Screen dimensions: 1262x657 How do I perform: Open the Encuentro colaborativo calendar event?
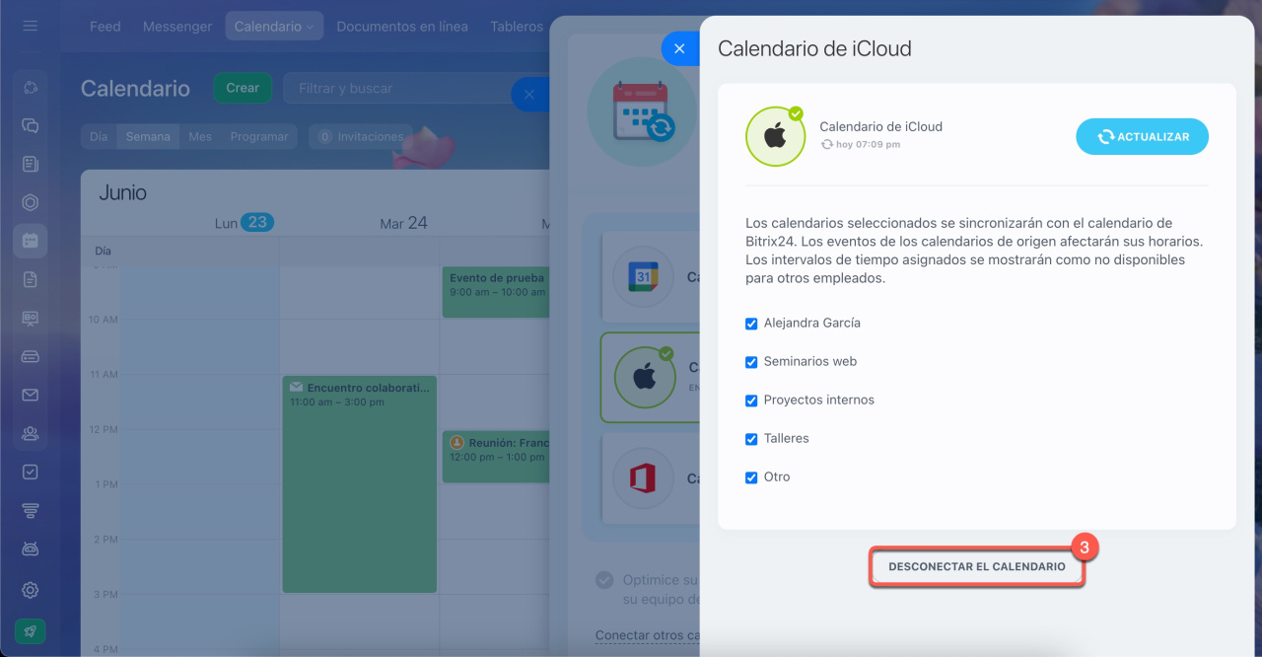click(359, 483)
